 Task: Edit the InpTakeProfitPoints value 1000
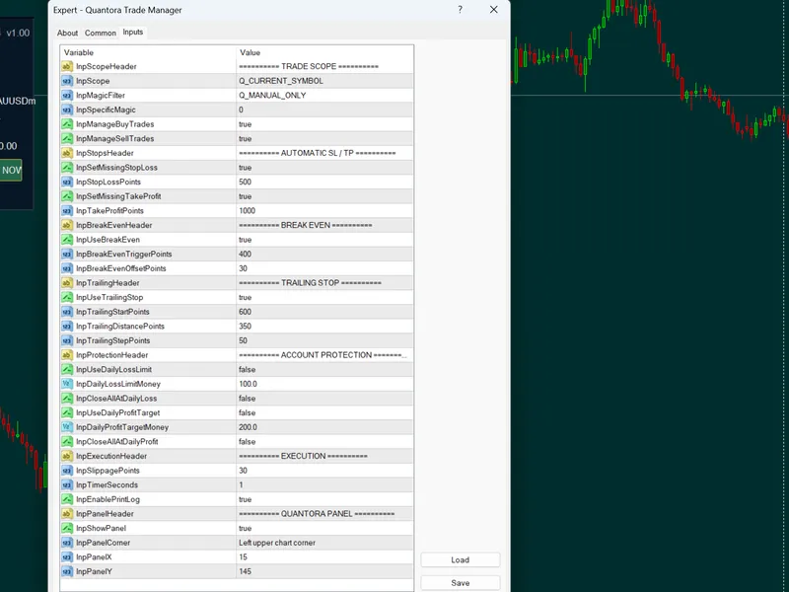325,211
